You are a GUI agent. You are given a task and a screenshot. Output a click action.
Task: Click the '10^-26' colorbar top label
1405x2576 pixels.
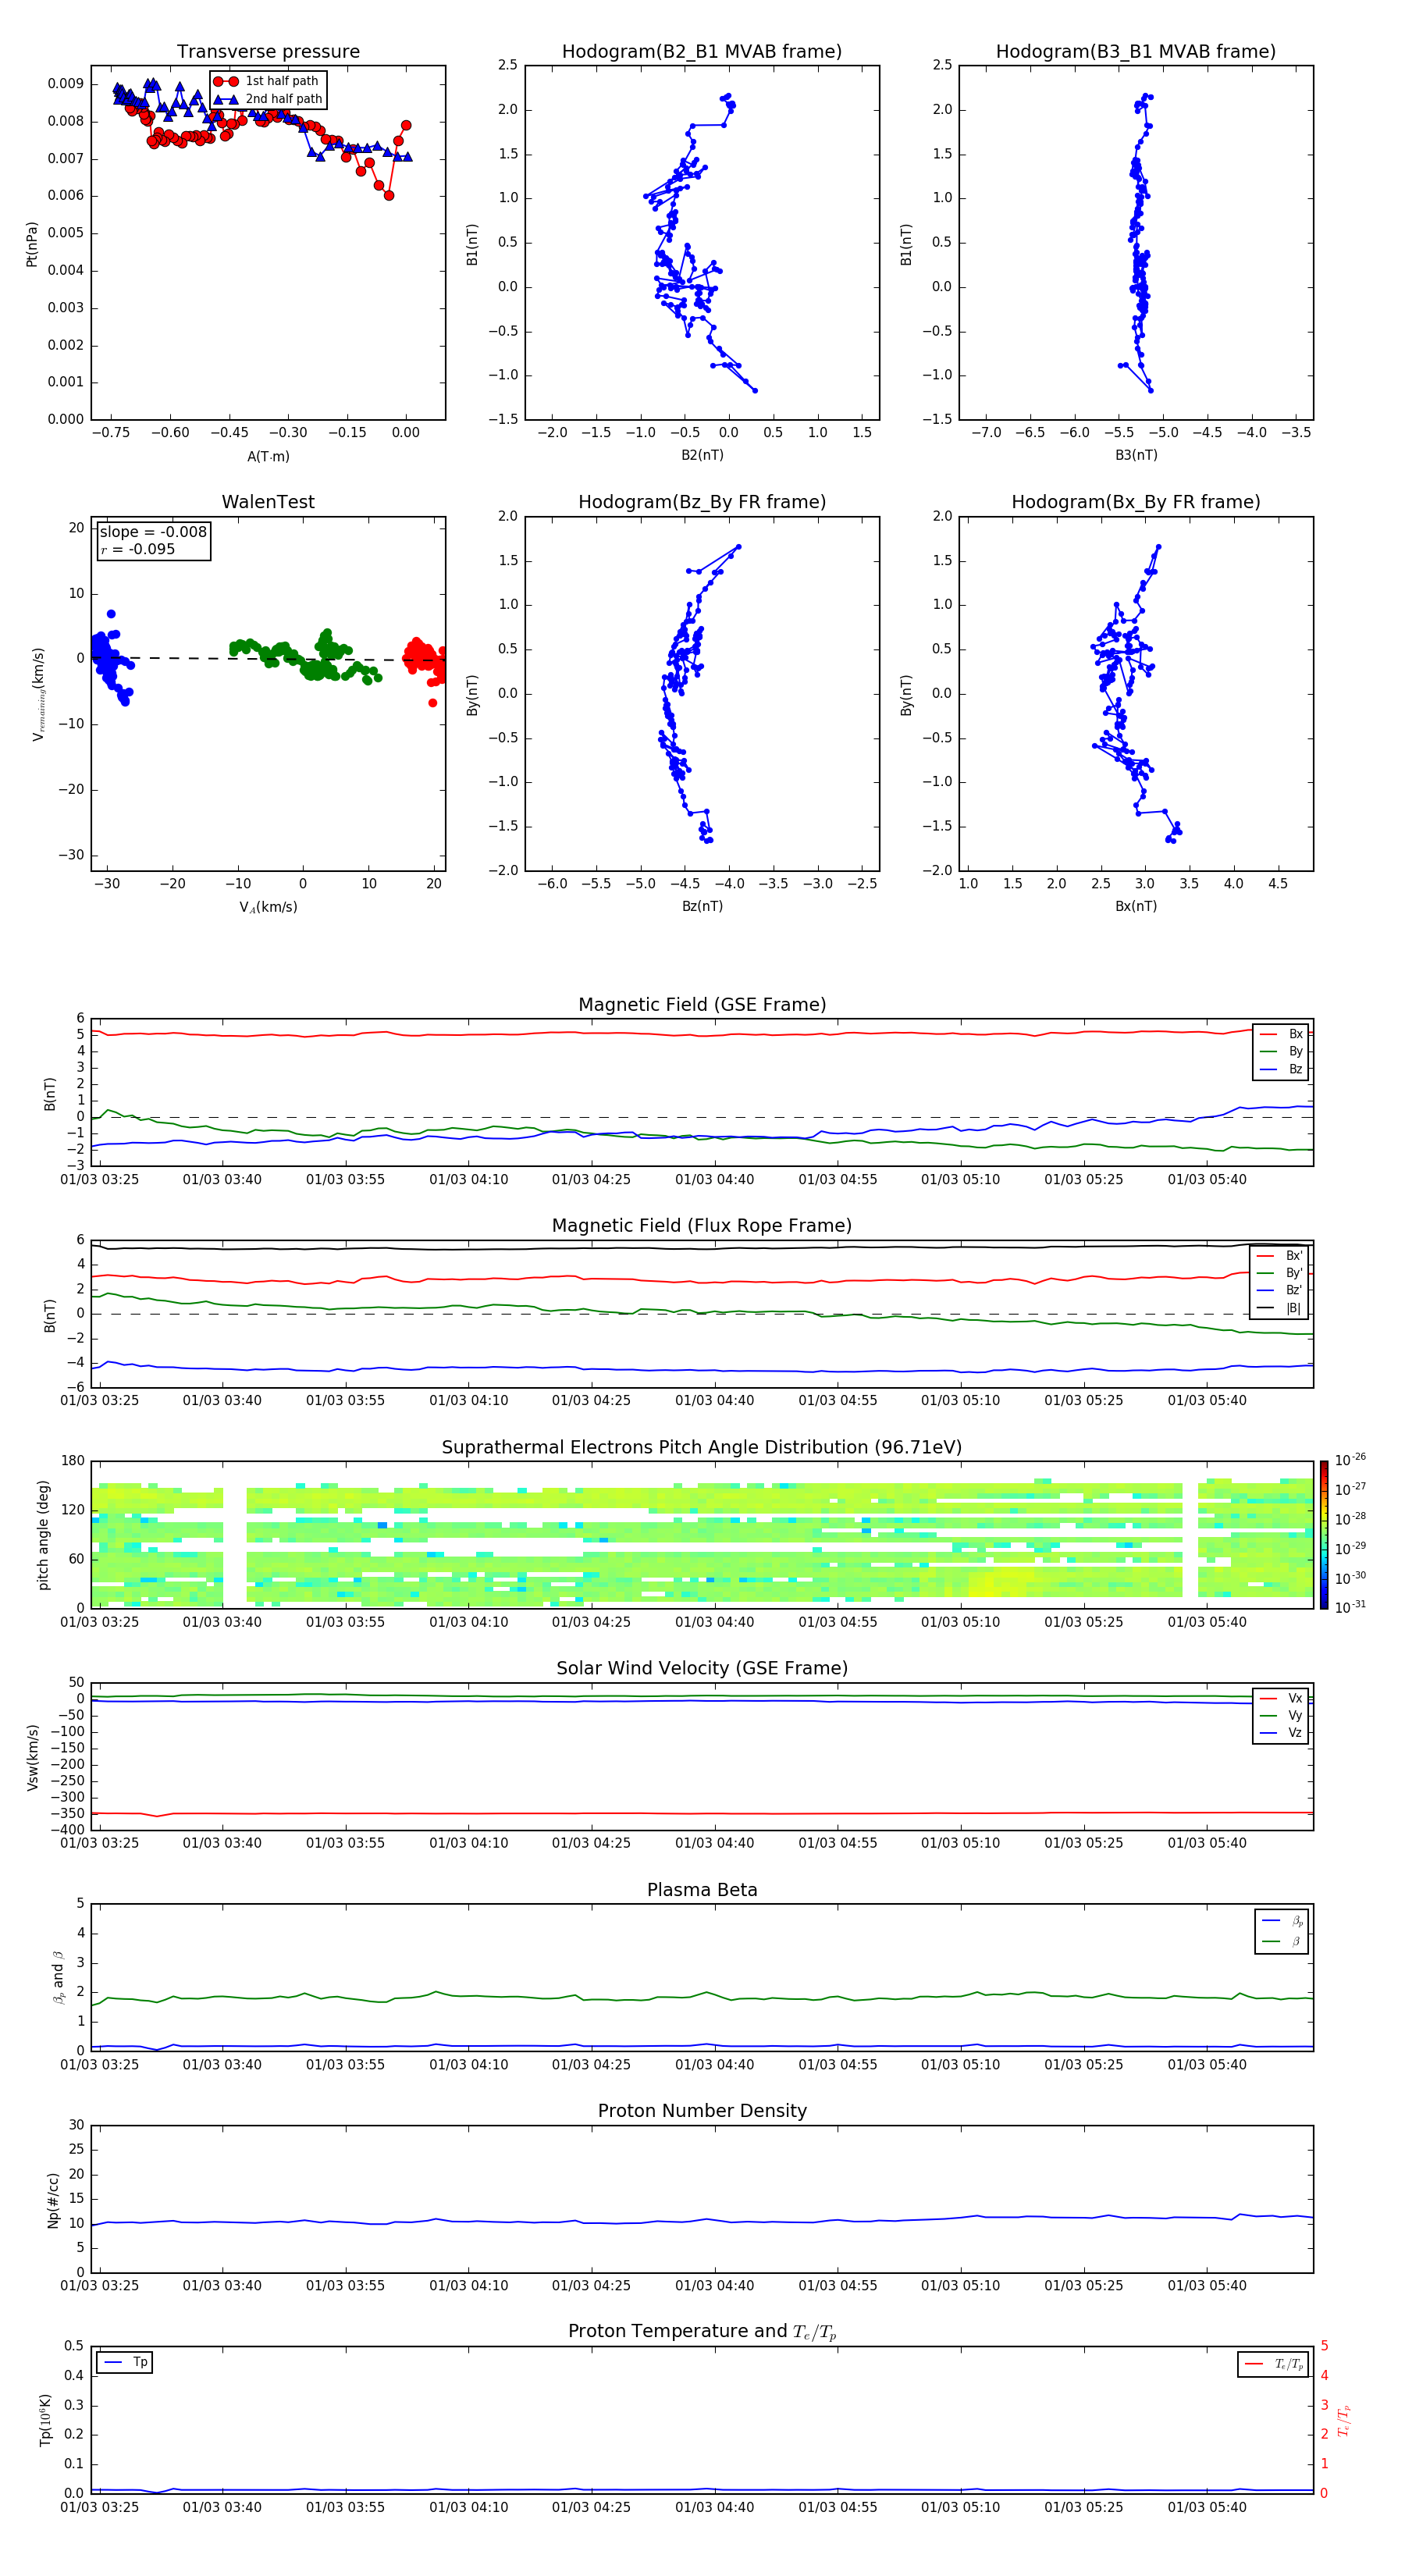(x=1350, y=1460)
